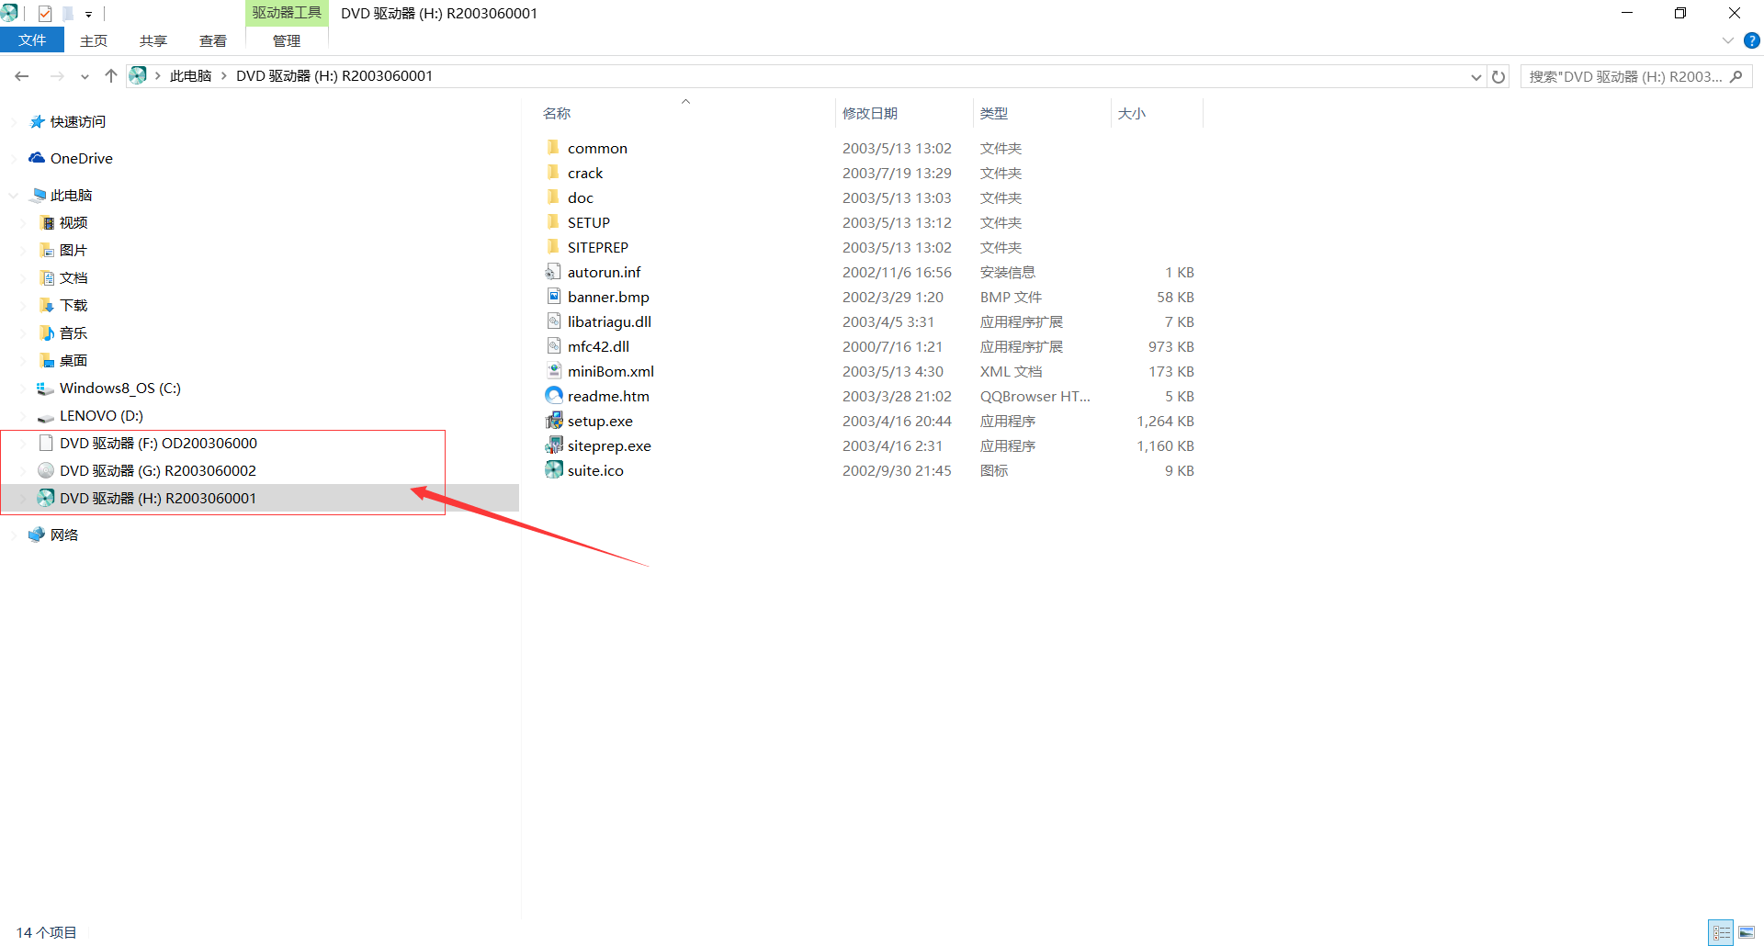
Task: Click 此电脑 in the address breadcrumb
Action: point(191,76)
